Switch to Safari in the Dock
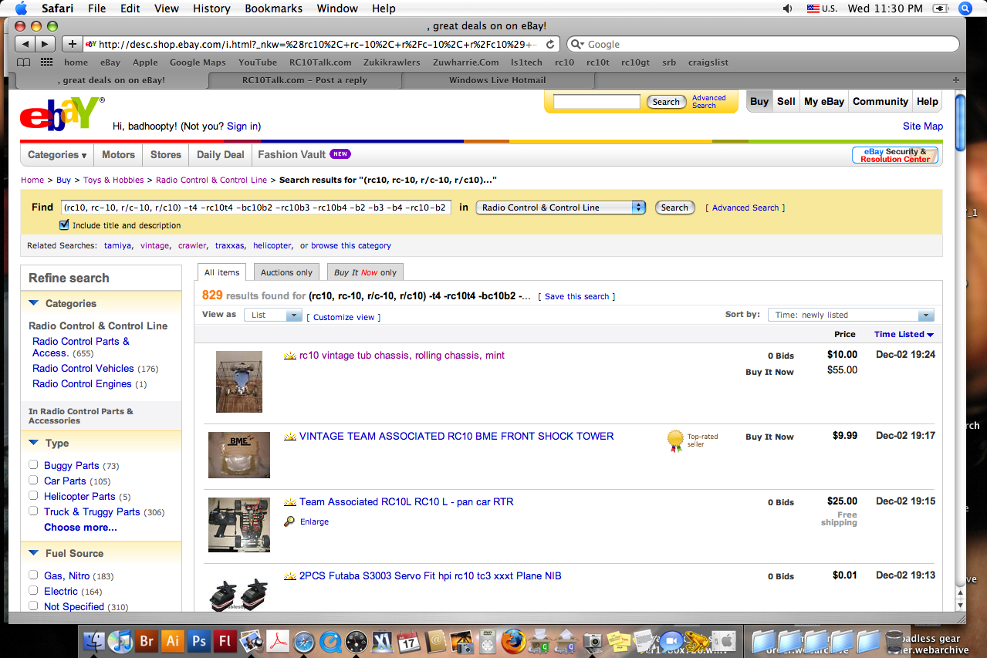This screenshot has width=987, height=658. point(304,641)
